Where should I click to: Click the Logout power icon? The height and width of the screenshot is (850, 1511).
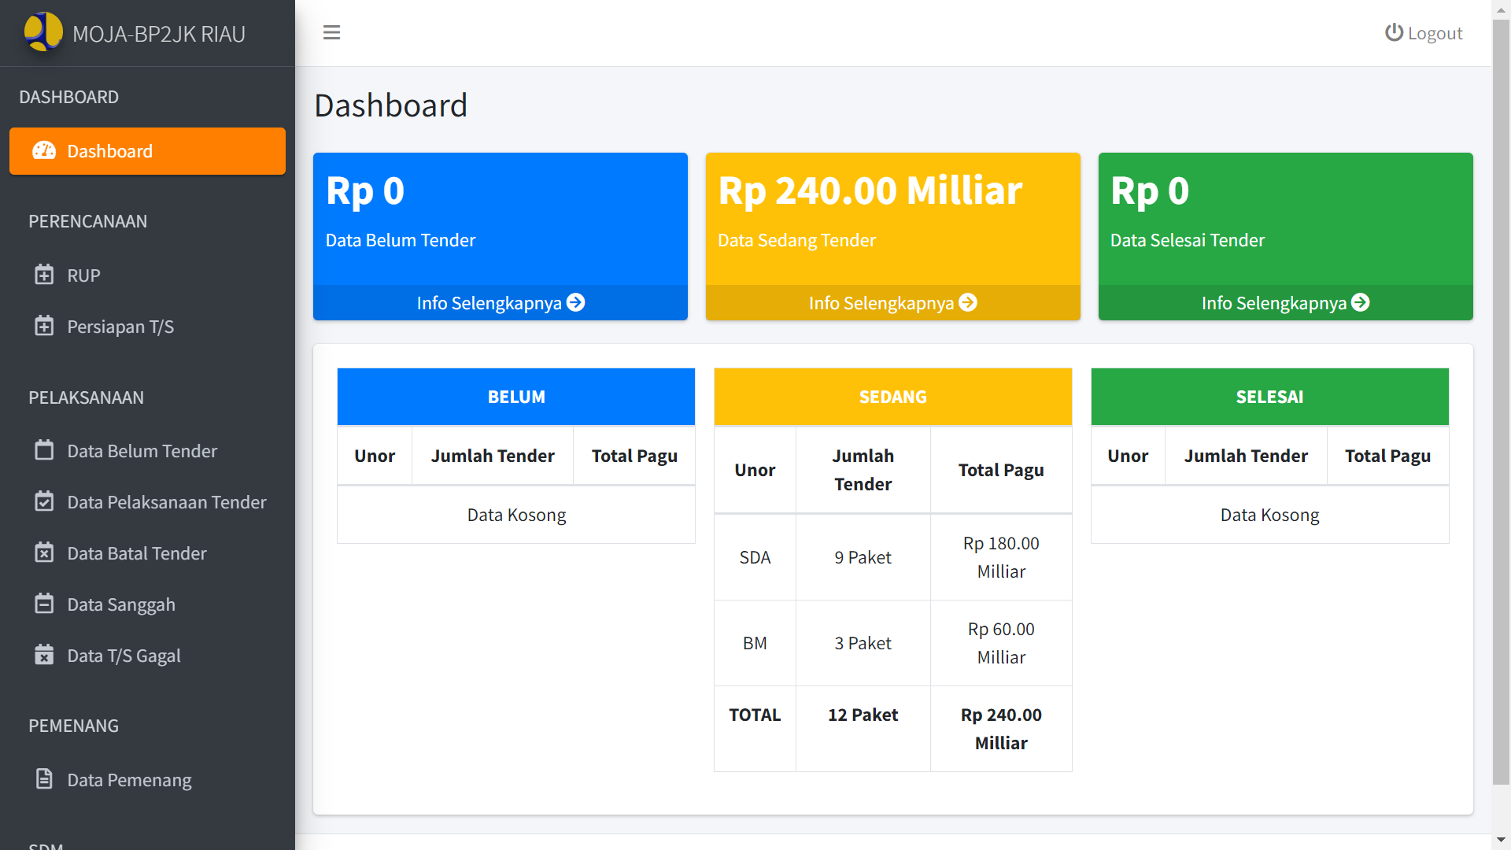[x=1394, y=32]
